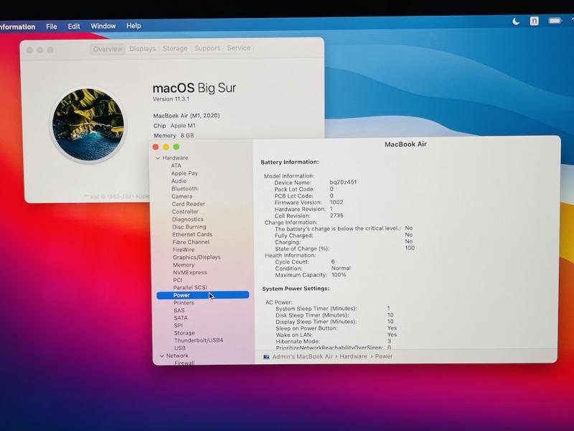Click the "Version 11.3.1" text
The height and width of the screenshot is (431, 574).
point(171,99)
